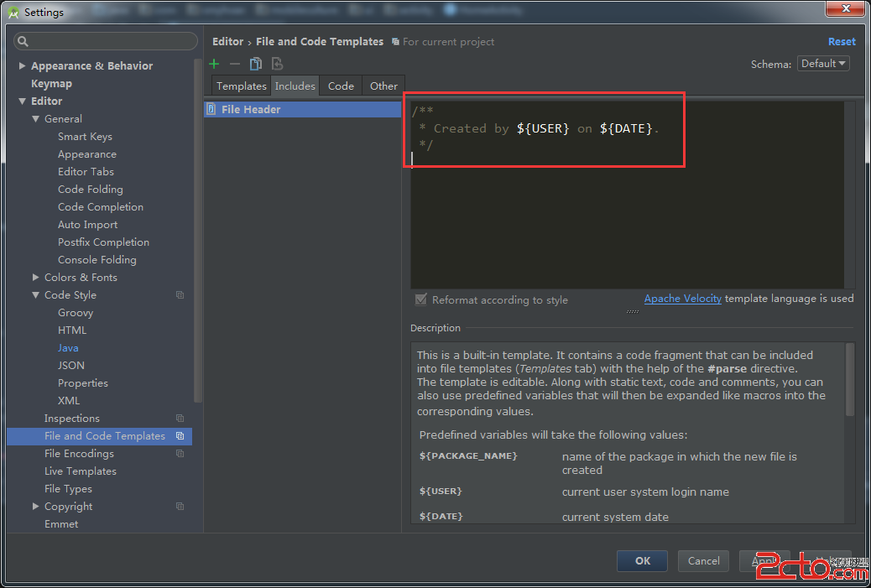This screenshot has height=588, width=871.
Task: Select XML code style
Action: (69, 401)
